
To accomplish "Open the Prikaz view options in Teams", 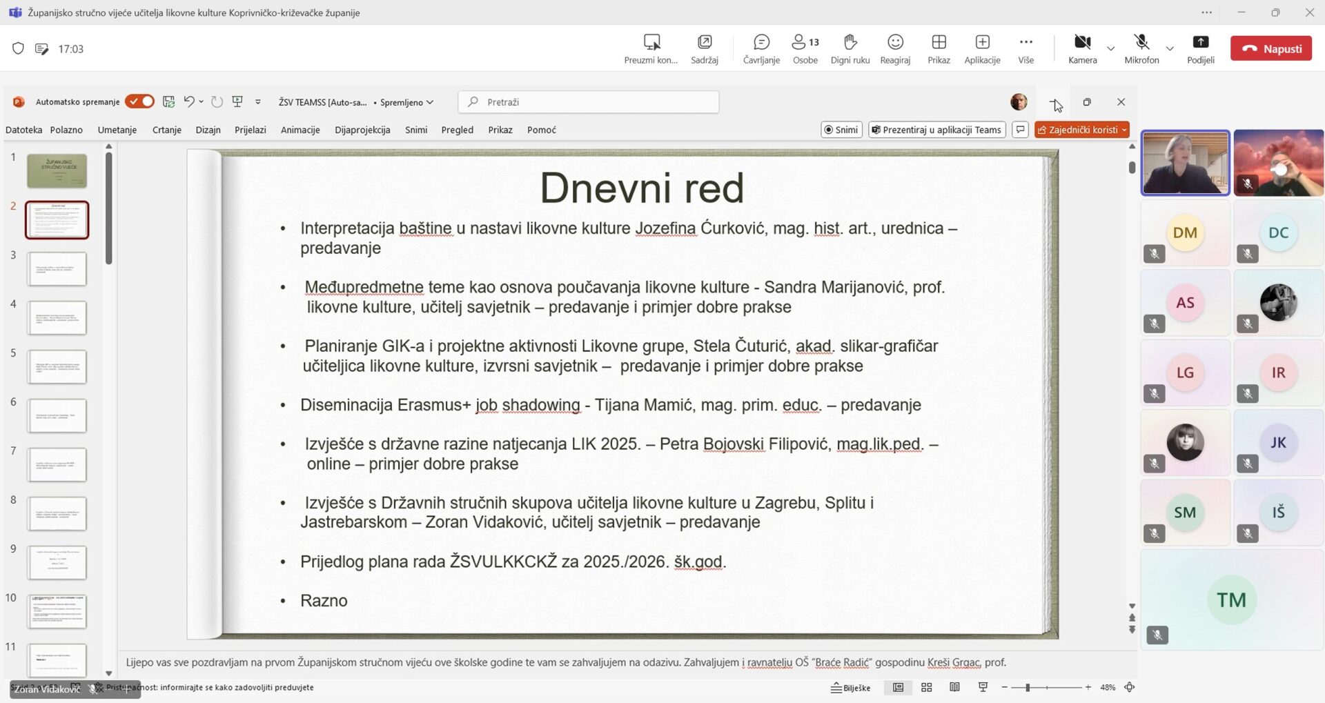I will point(939,49).
